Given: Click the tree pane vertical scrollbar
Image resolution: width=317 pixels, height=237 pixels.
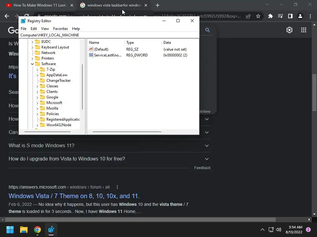Looking at the screenshot, I should point(82,87).
